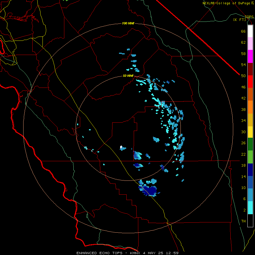This screenshot has height=255, width=255.
Task: Click the magenta 58 kft legend swatch
Action: click(250, 56)
